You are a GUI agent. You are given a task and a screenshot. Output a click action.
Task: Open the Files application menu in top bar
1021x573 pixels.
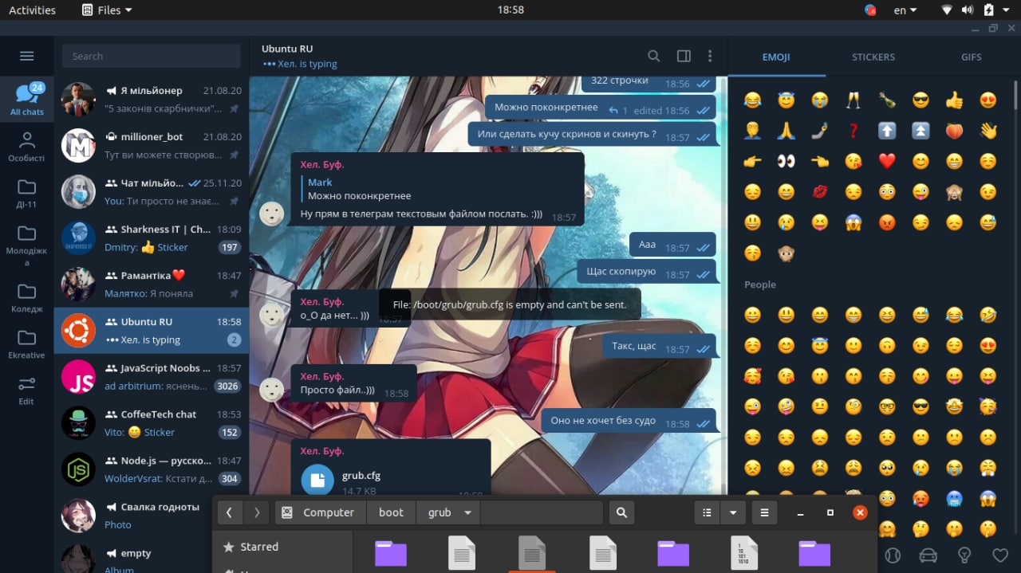coord(108,10)
